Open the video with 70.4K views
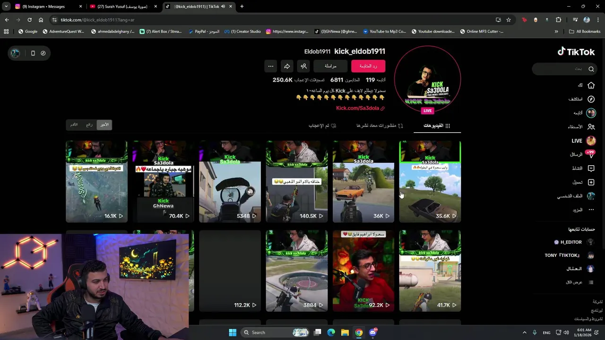The image size is (605, 340). click(163, 181)
